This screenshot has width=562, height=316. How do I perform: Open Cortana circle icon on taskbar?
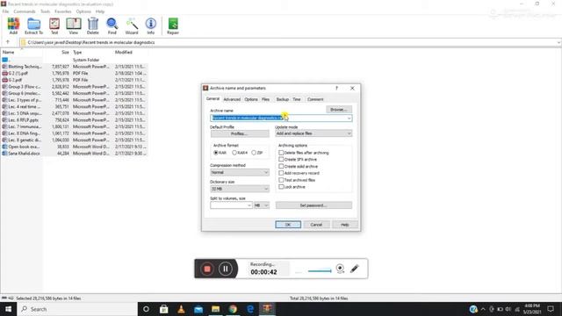(146, 309)
